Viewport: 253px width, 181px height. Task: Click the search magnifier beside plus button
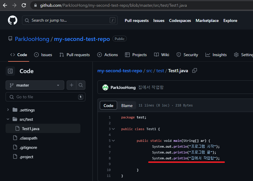click(x=81, y=85)
